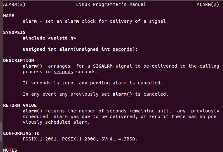Click the RETURN VALUE section heading
223x152 pixels.
click(20, 105)
